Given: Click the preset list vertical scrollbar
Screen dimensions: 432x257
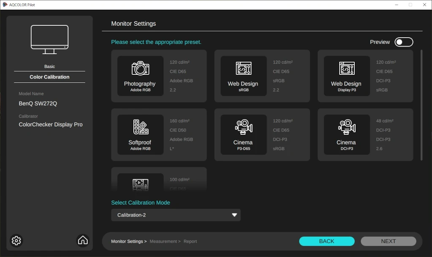Looking at the screenshot, I should click(x=421, y=105).
